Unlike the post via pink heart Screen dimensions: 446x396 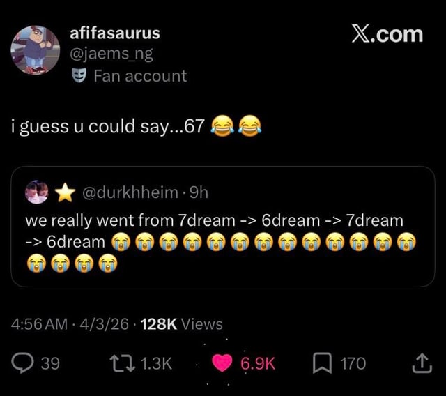click(x=222, y=363)
